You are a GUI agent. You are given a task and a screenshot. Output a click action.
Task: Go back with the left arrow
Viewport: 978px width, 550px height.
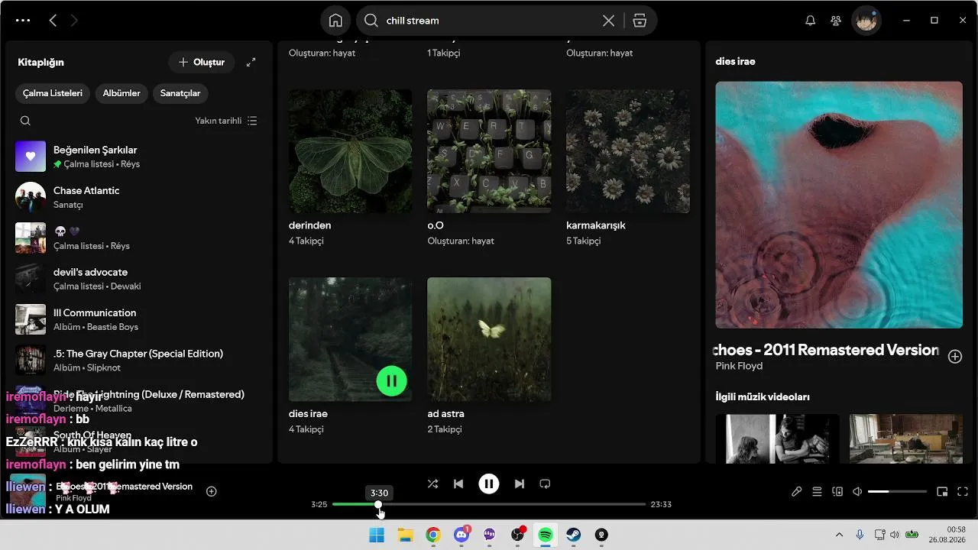click(x=53, y=21)
